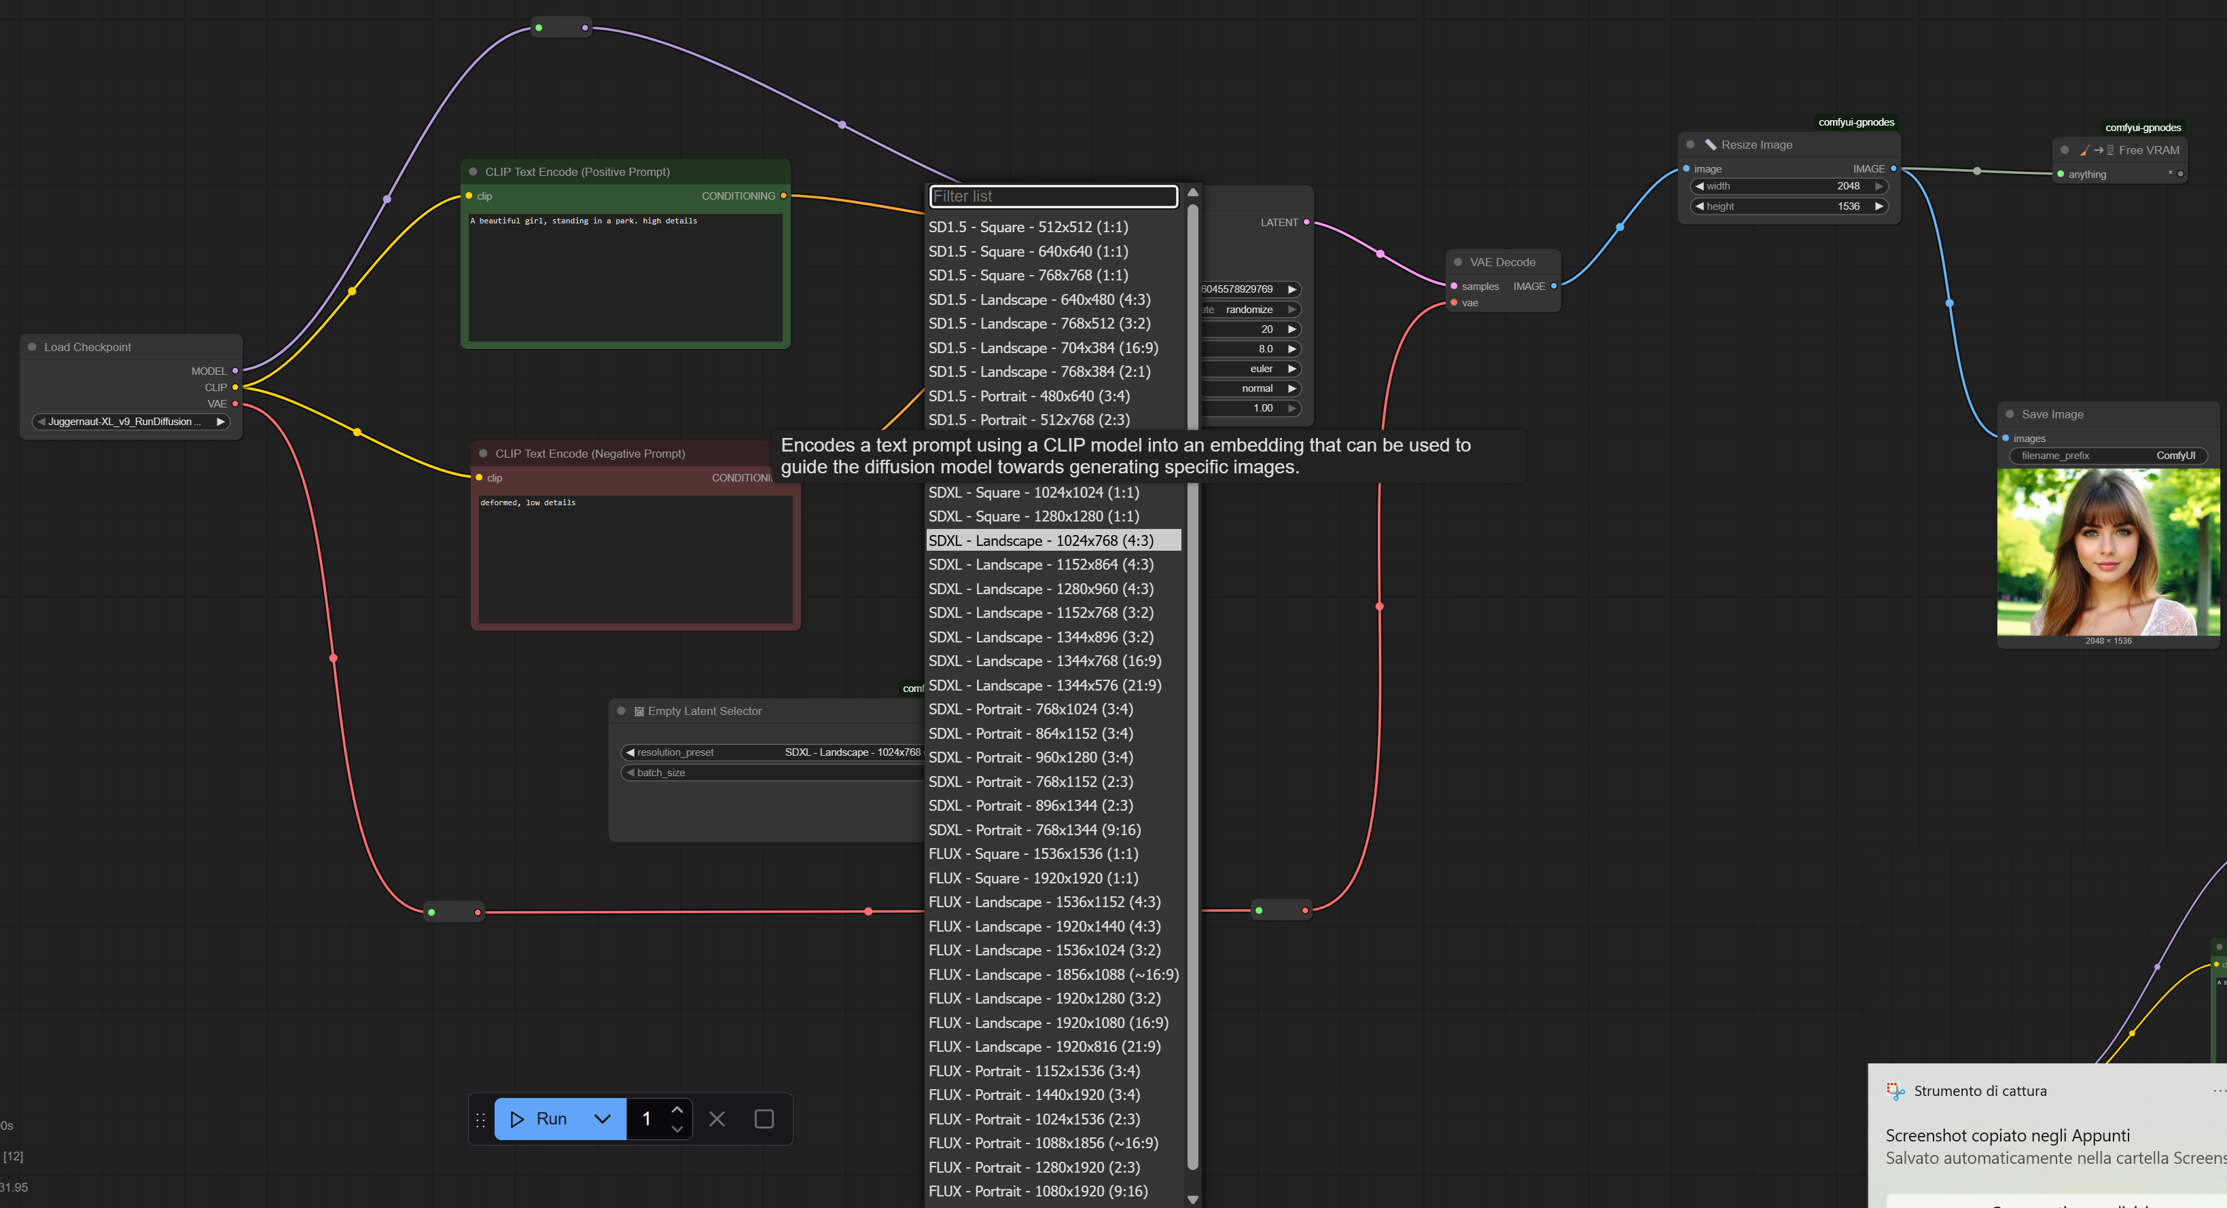
Task: Click the square clear queue icon
Action: (x=764, y=1119)
